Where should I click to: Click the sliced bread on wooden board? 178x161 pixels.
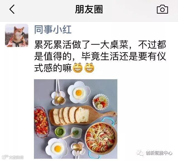tap(71, 115)
